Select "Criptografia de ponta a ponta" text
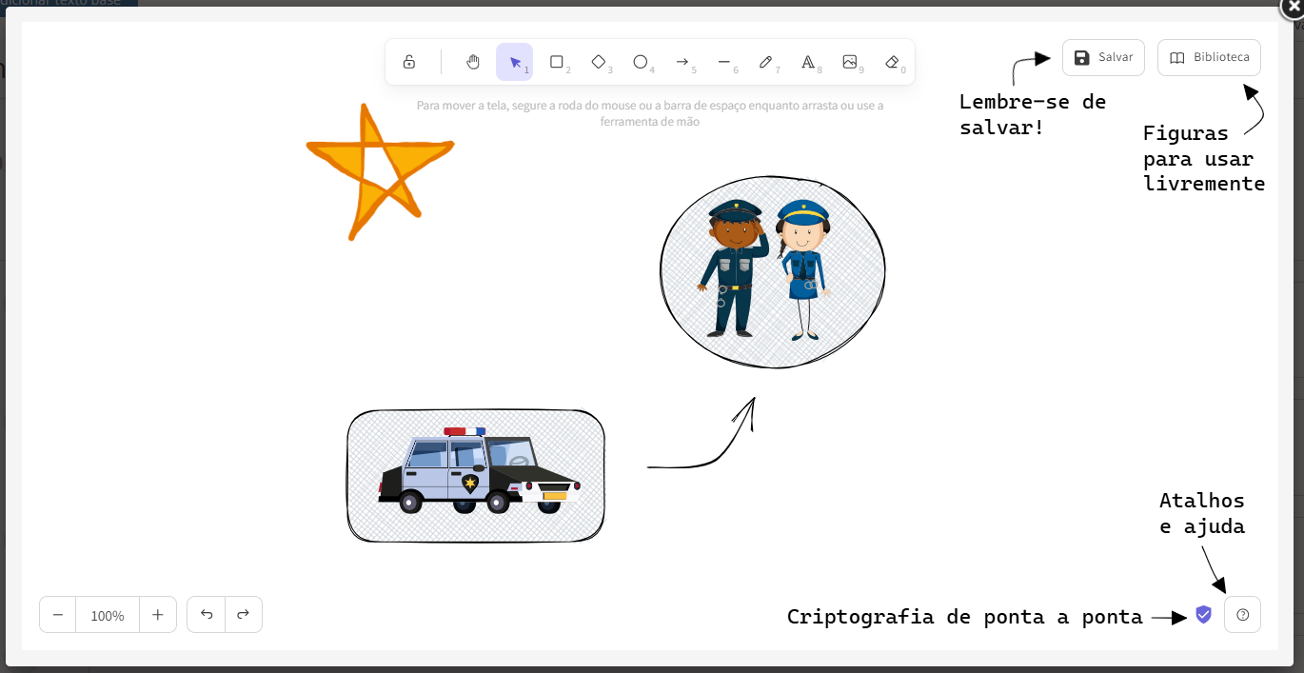The height and width of the screenshot is (673, 1304). pos(965,617)
